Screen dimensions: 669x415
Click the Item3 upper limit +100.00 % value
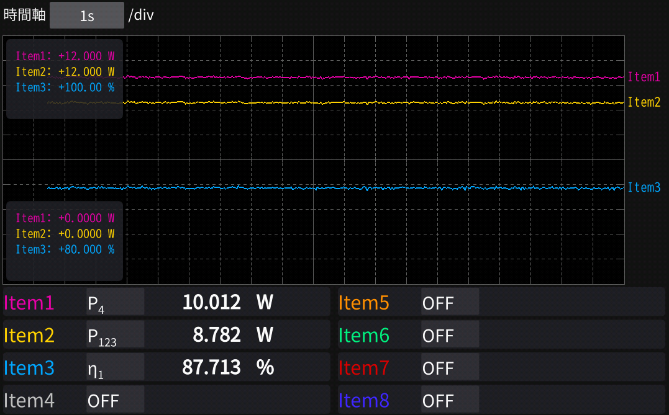86,87
